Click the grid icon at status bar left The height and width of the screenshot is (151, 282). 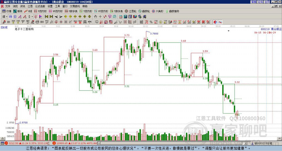pyautogui.click(x=2, y=143)
